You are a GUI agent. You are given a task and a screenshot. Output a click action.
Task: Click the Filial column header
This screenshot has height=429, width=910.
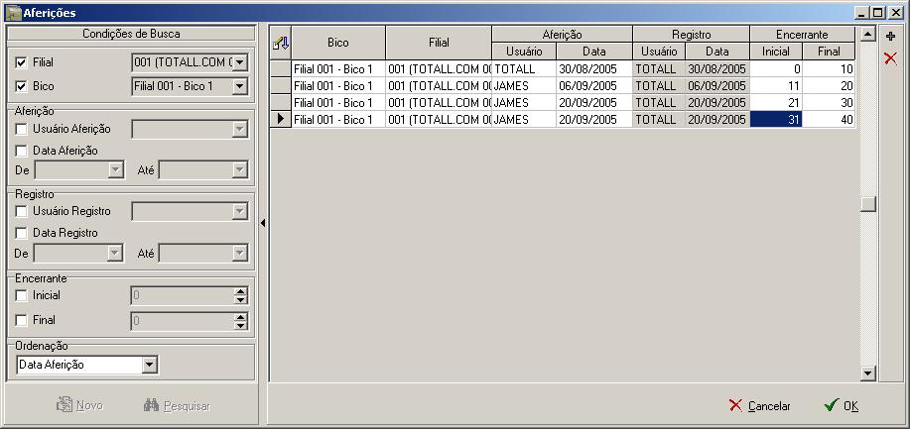[x=439, y=43]
